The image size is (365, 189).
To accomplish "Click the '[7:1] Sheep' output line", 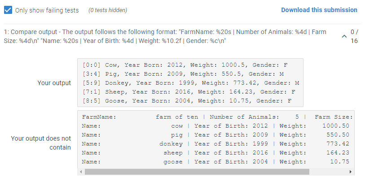I will pos(189,92).
